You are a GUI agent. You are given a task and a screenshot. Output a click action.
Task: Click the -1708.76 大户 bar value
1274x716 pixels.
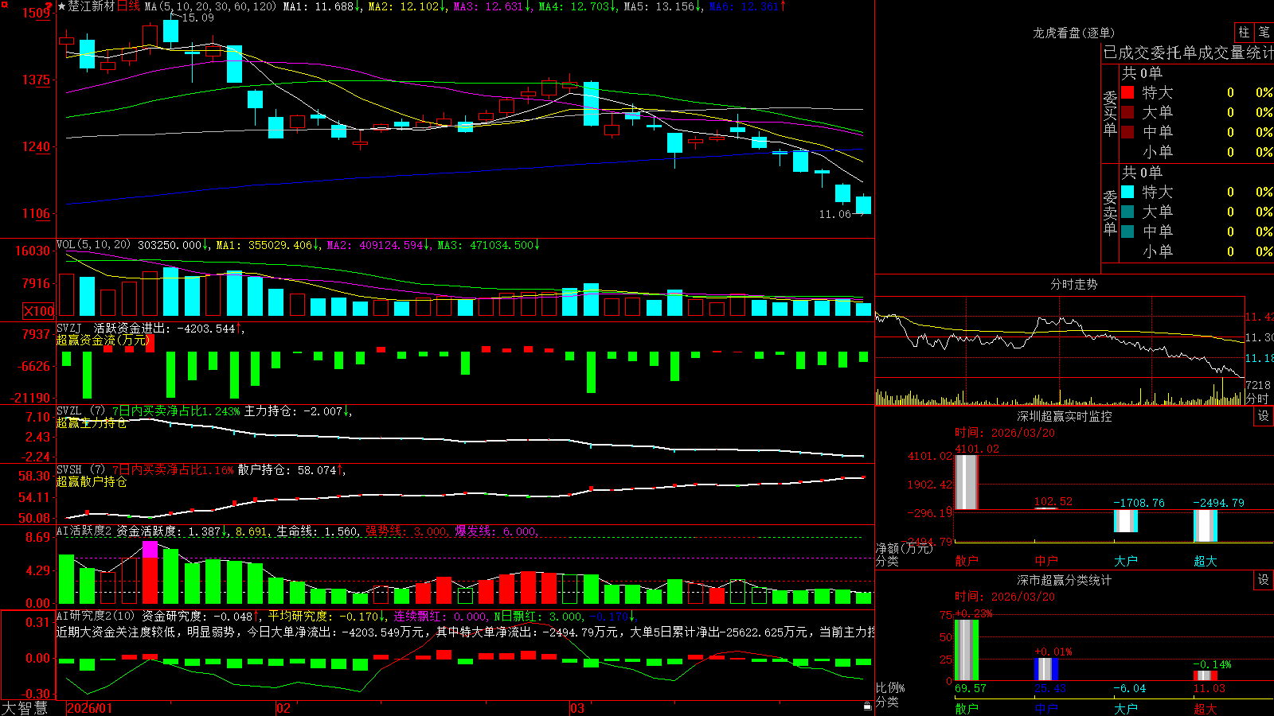tap(1139, 503)
